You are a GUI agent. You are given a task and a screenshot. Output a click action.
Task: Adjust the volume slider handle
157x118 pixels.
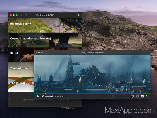point(52,96)
